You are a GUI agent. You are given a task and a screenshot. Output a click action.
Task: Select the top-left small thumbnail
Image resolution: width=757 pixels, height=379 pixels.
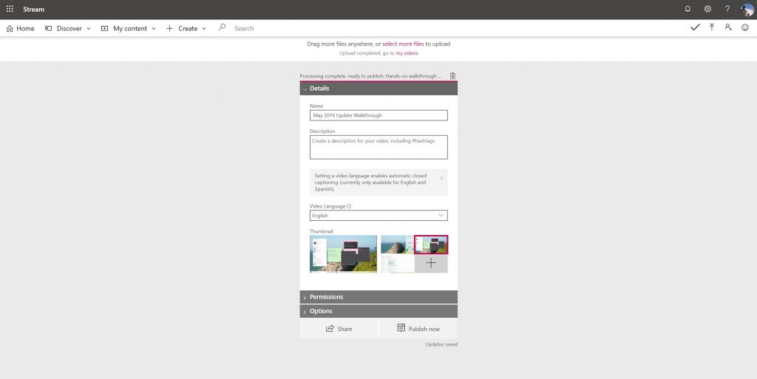[397, 245]
